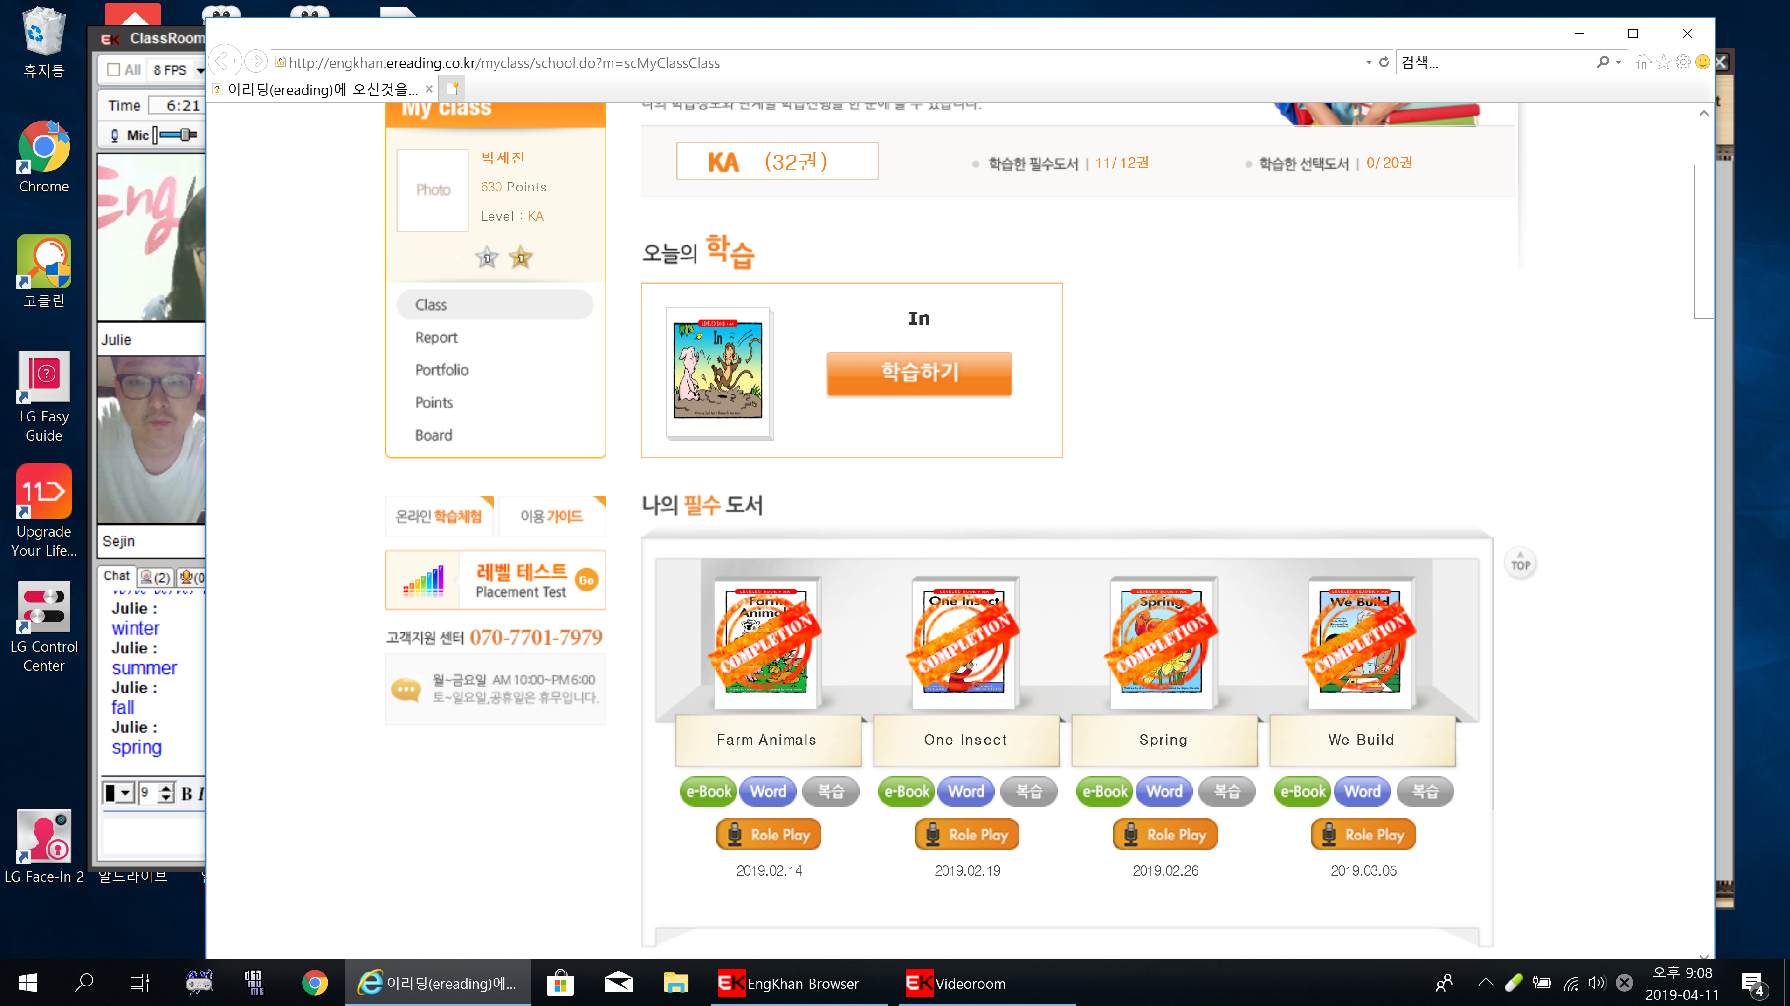Select the Class menu item

495,305
